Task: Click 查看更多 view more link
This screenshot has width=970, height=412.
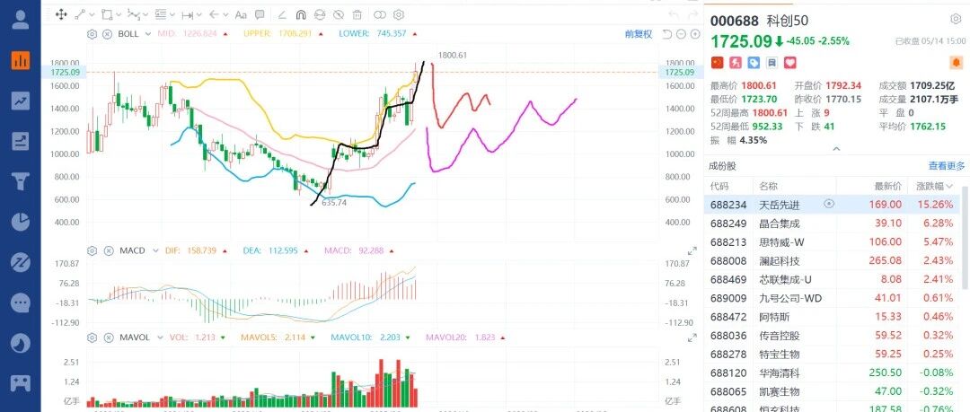Action: (947, 166)
